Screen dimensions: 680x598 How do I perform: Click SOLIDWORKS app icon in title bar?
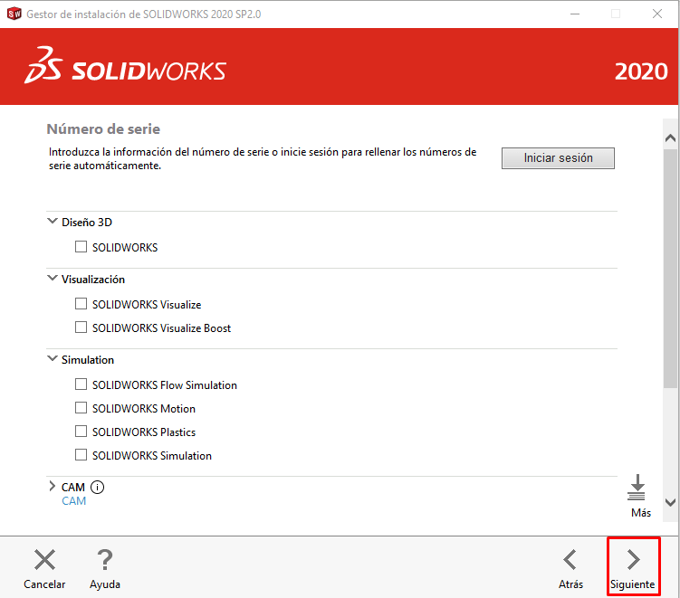(x=14, y=14)
